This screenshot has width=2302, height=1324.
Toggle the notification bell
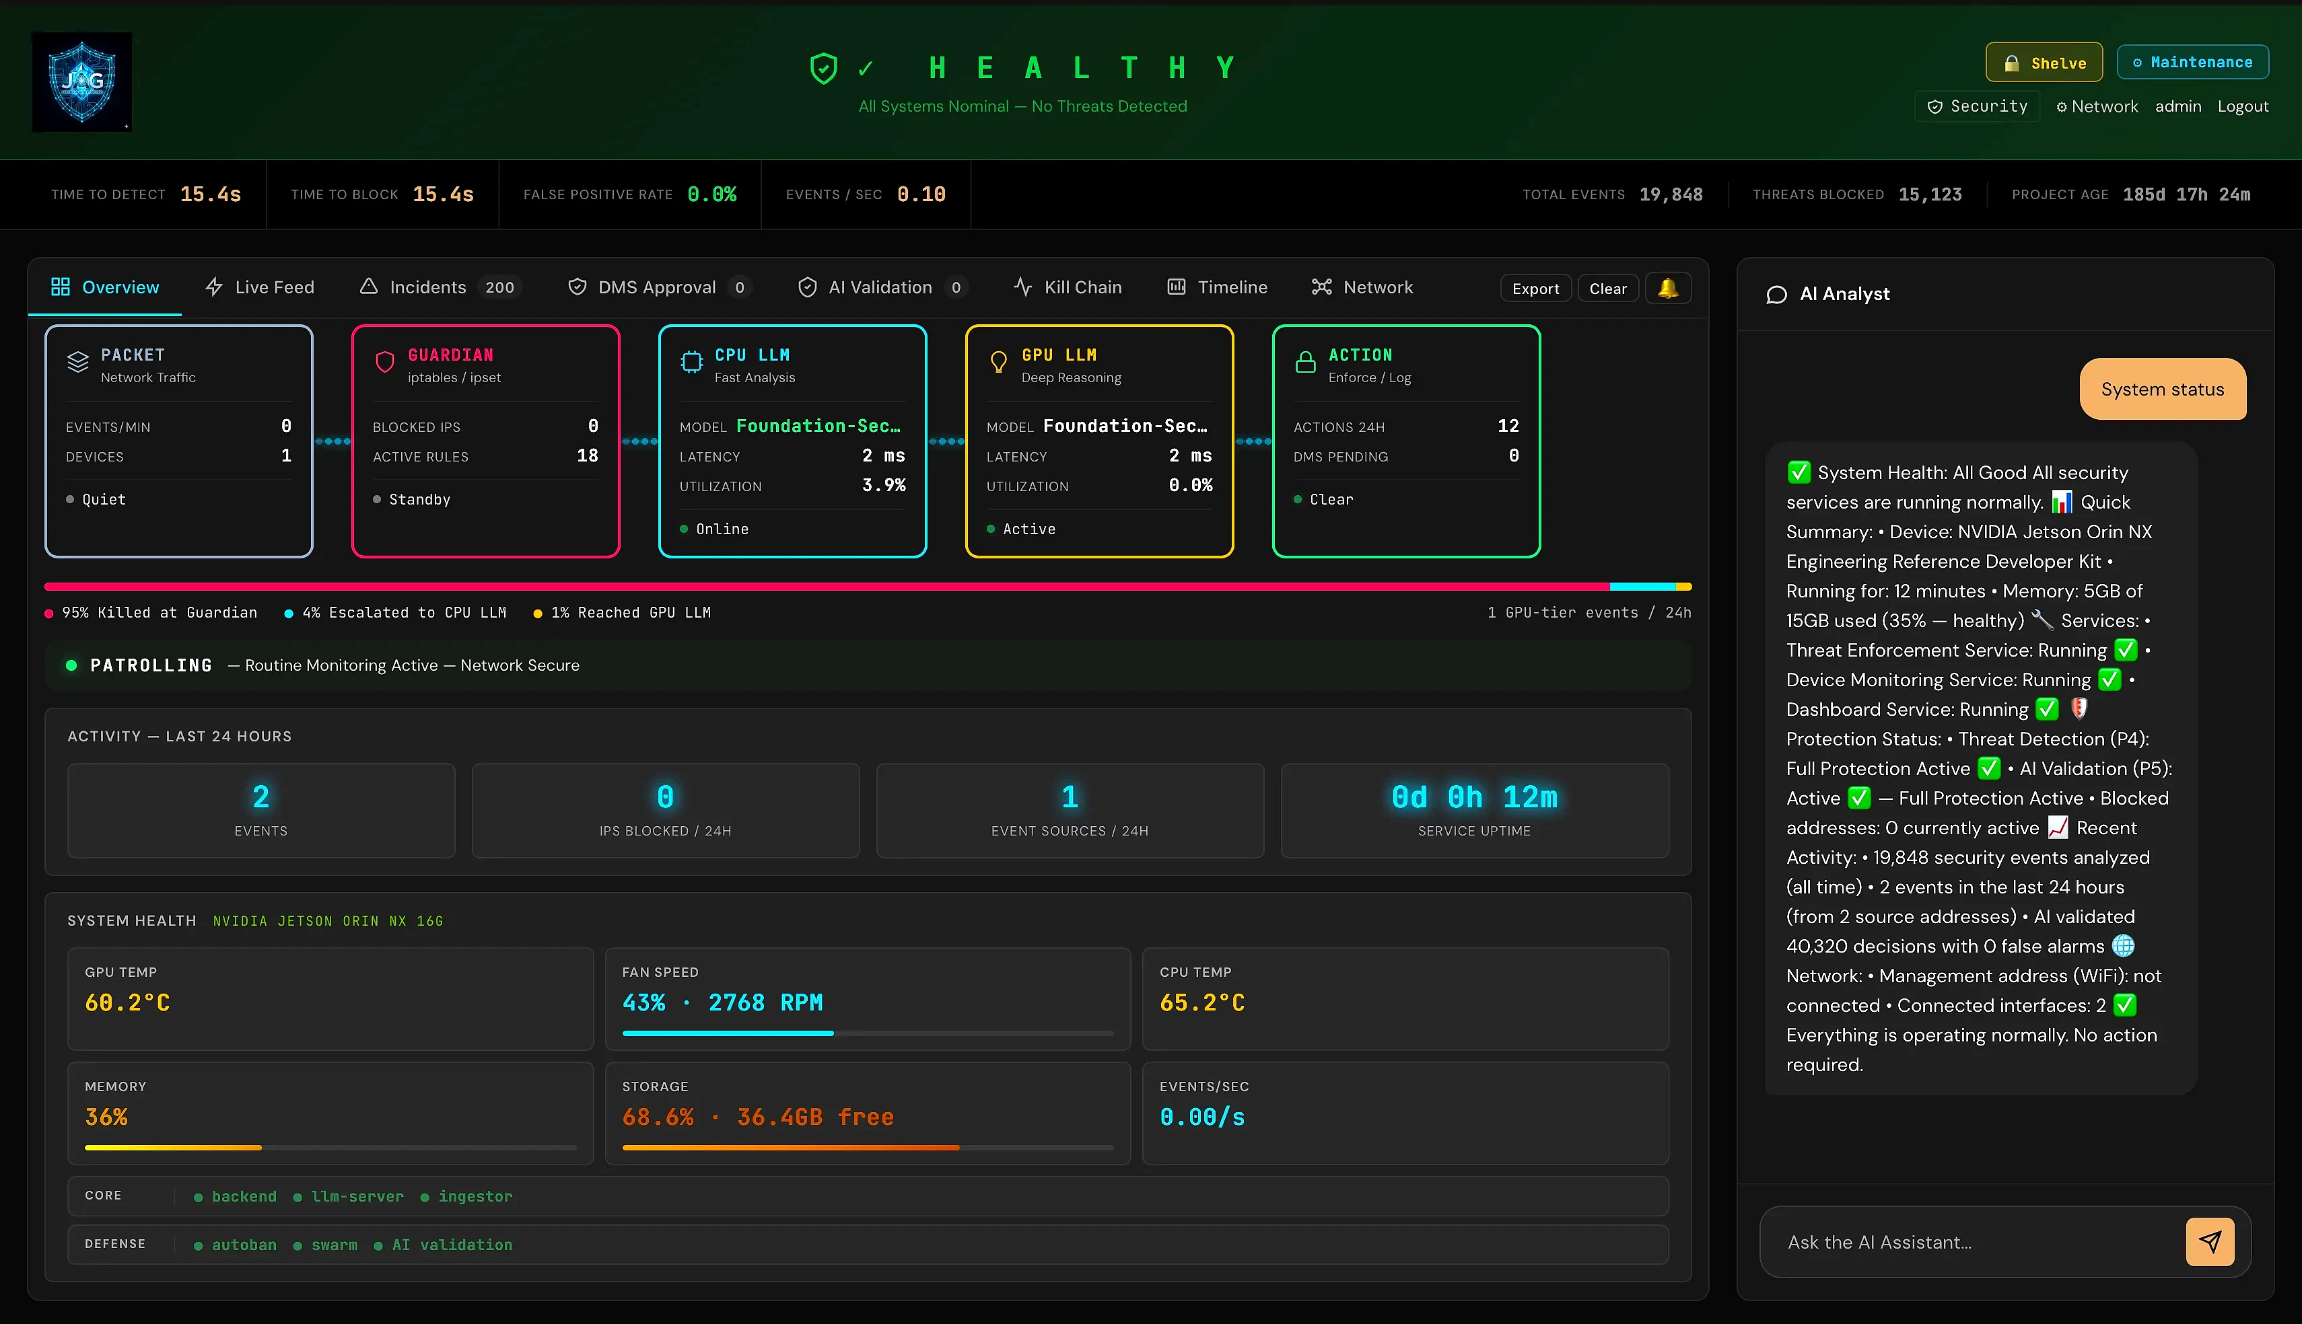tap(1668, 288)
